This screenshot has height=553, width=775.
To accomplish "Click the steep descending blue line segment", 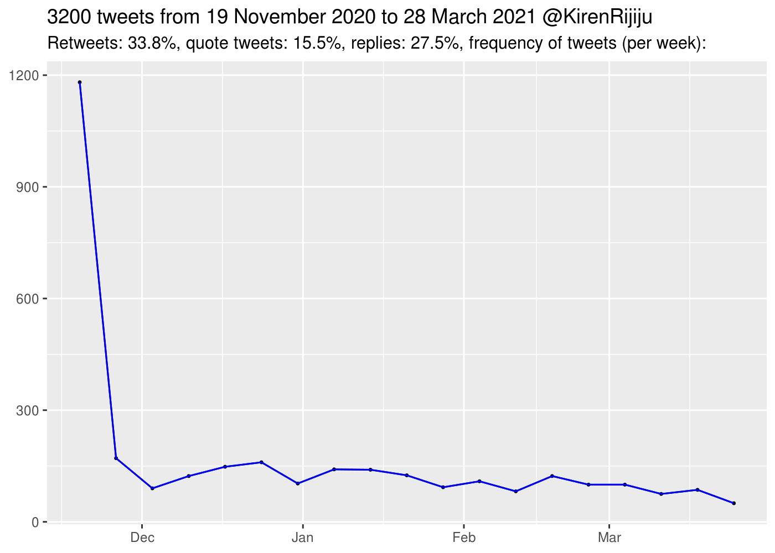I will tap(98, 271).
